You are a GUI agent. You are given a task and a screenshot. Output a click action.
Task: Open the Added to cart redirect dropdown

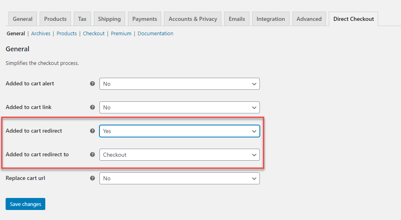click(180, 131)
